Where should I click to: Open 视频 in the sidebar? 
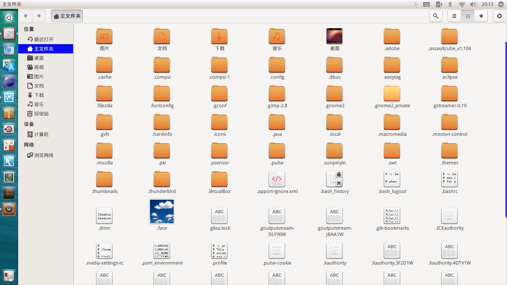click(46, 67)
